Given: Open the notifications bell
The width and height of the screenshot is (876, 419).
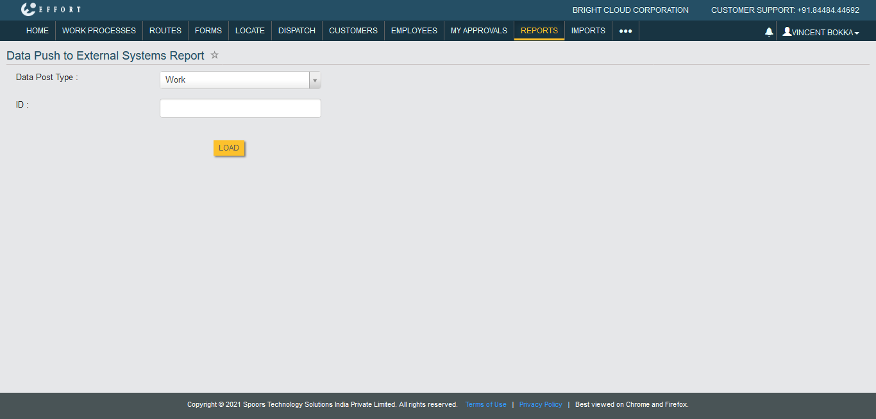Looking at the screenshot, I should 769,32.
